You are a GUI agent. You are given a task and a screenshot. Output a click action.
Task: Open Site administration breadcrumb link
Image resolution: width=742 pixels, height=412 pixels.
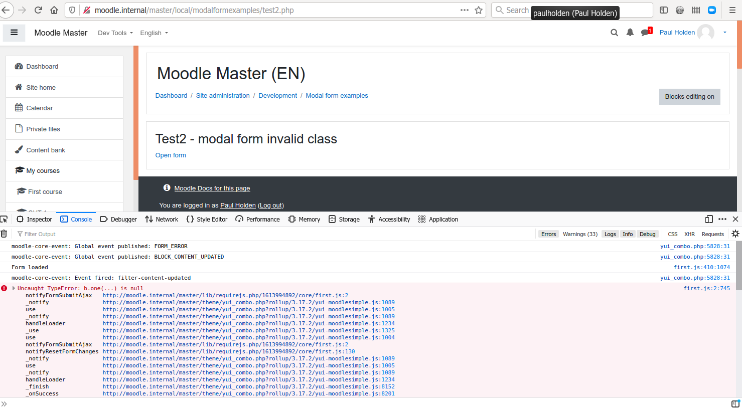pos(223,96)
